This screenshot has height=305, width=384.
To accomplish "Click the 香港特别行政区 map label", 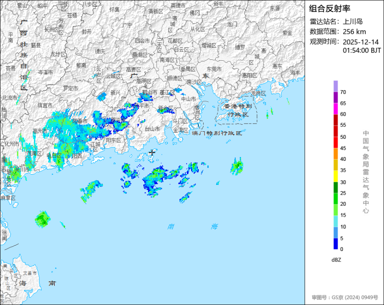I will coord(238,110).
